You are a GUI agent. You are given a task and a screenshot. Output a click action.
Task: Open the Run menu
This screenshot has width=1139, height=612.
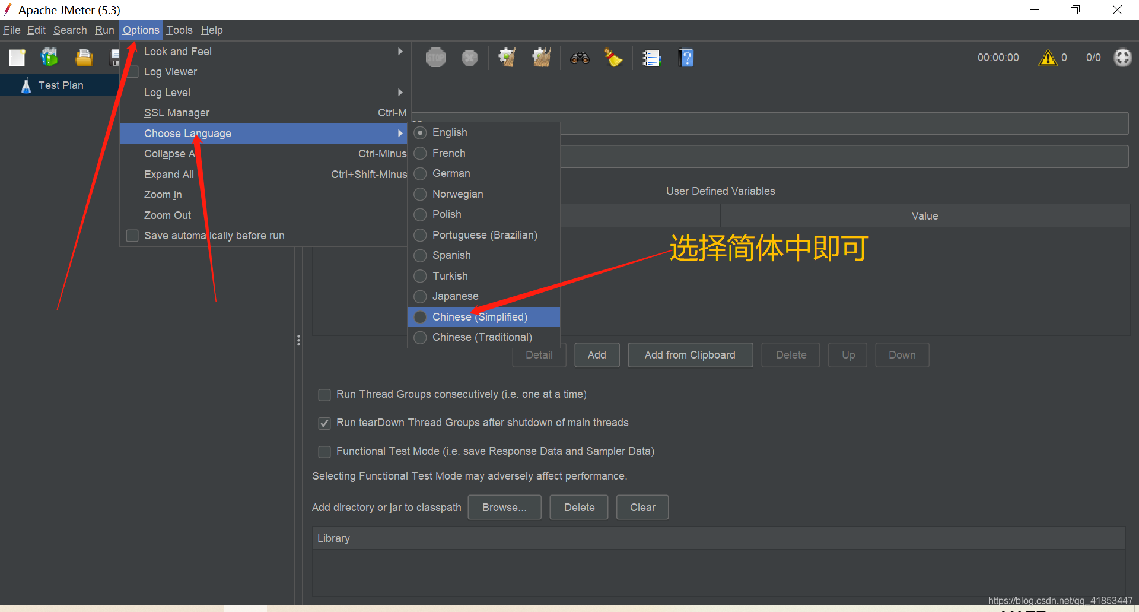(104, 30)
